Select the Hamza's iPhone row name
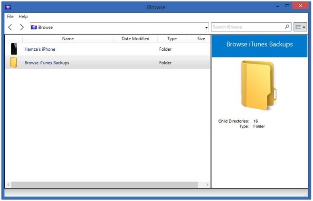Viewport: 313px width, 201px height. (40, 49)
